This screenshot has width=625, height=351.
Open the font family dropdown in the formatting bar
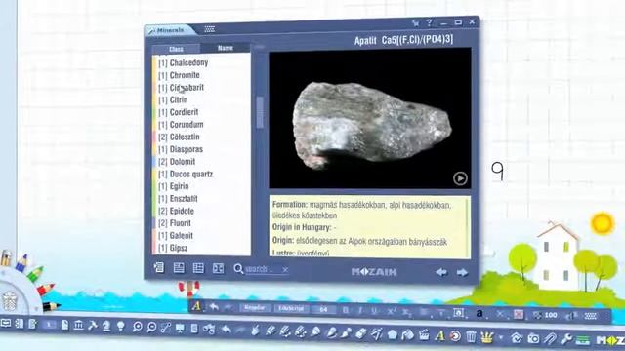[x=291, y=309]
